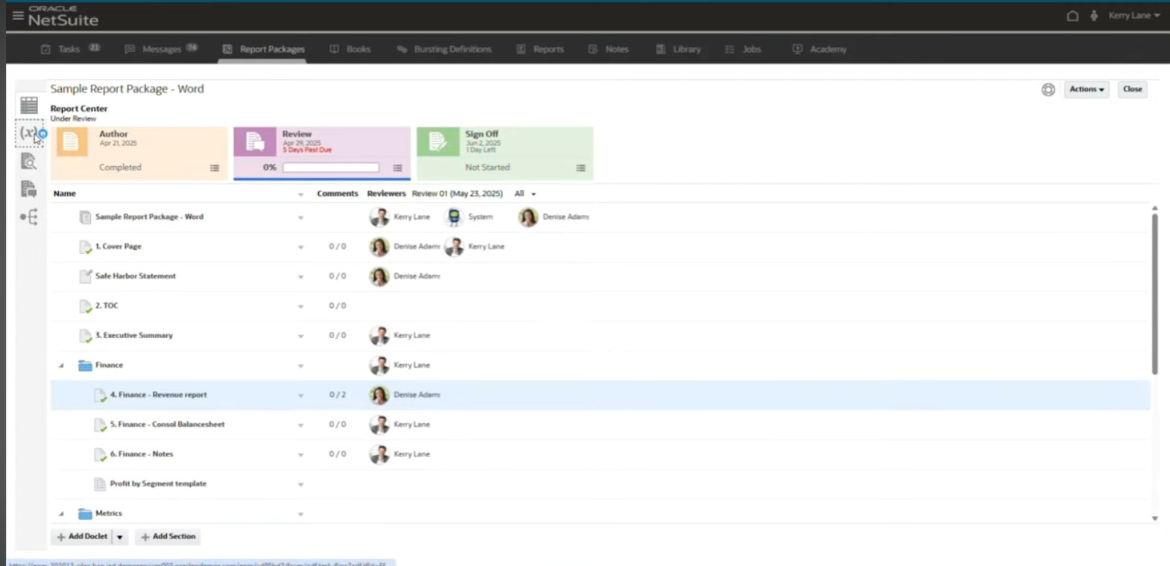Click the Report Center grid icon in sidebar

pyautogui.click(x=29, y=105)
